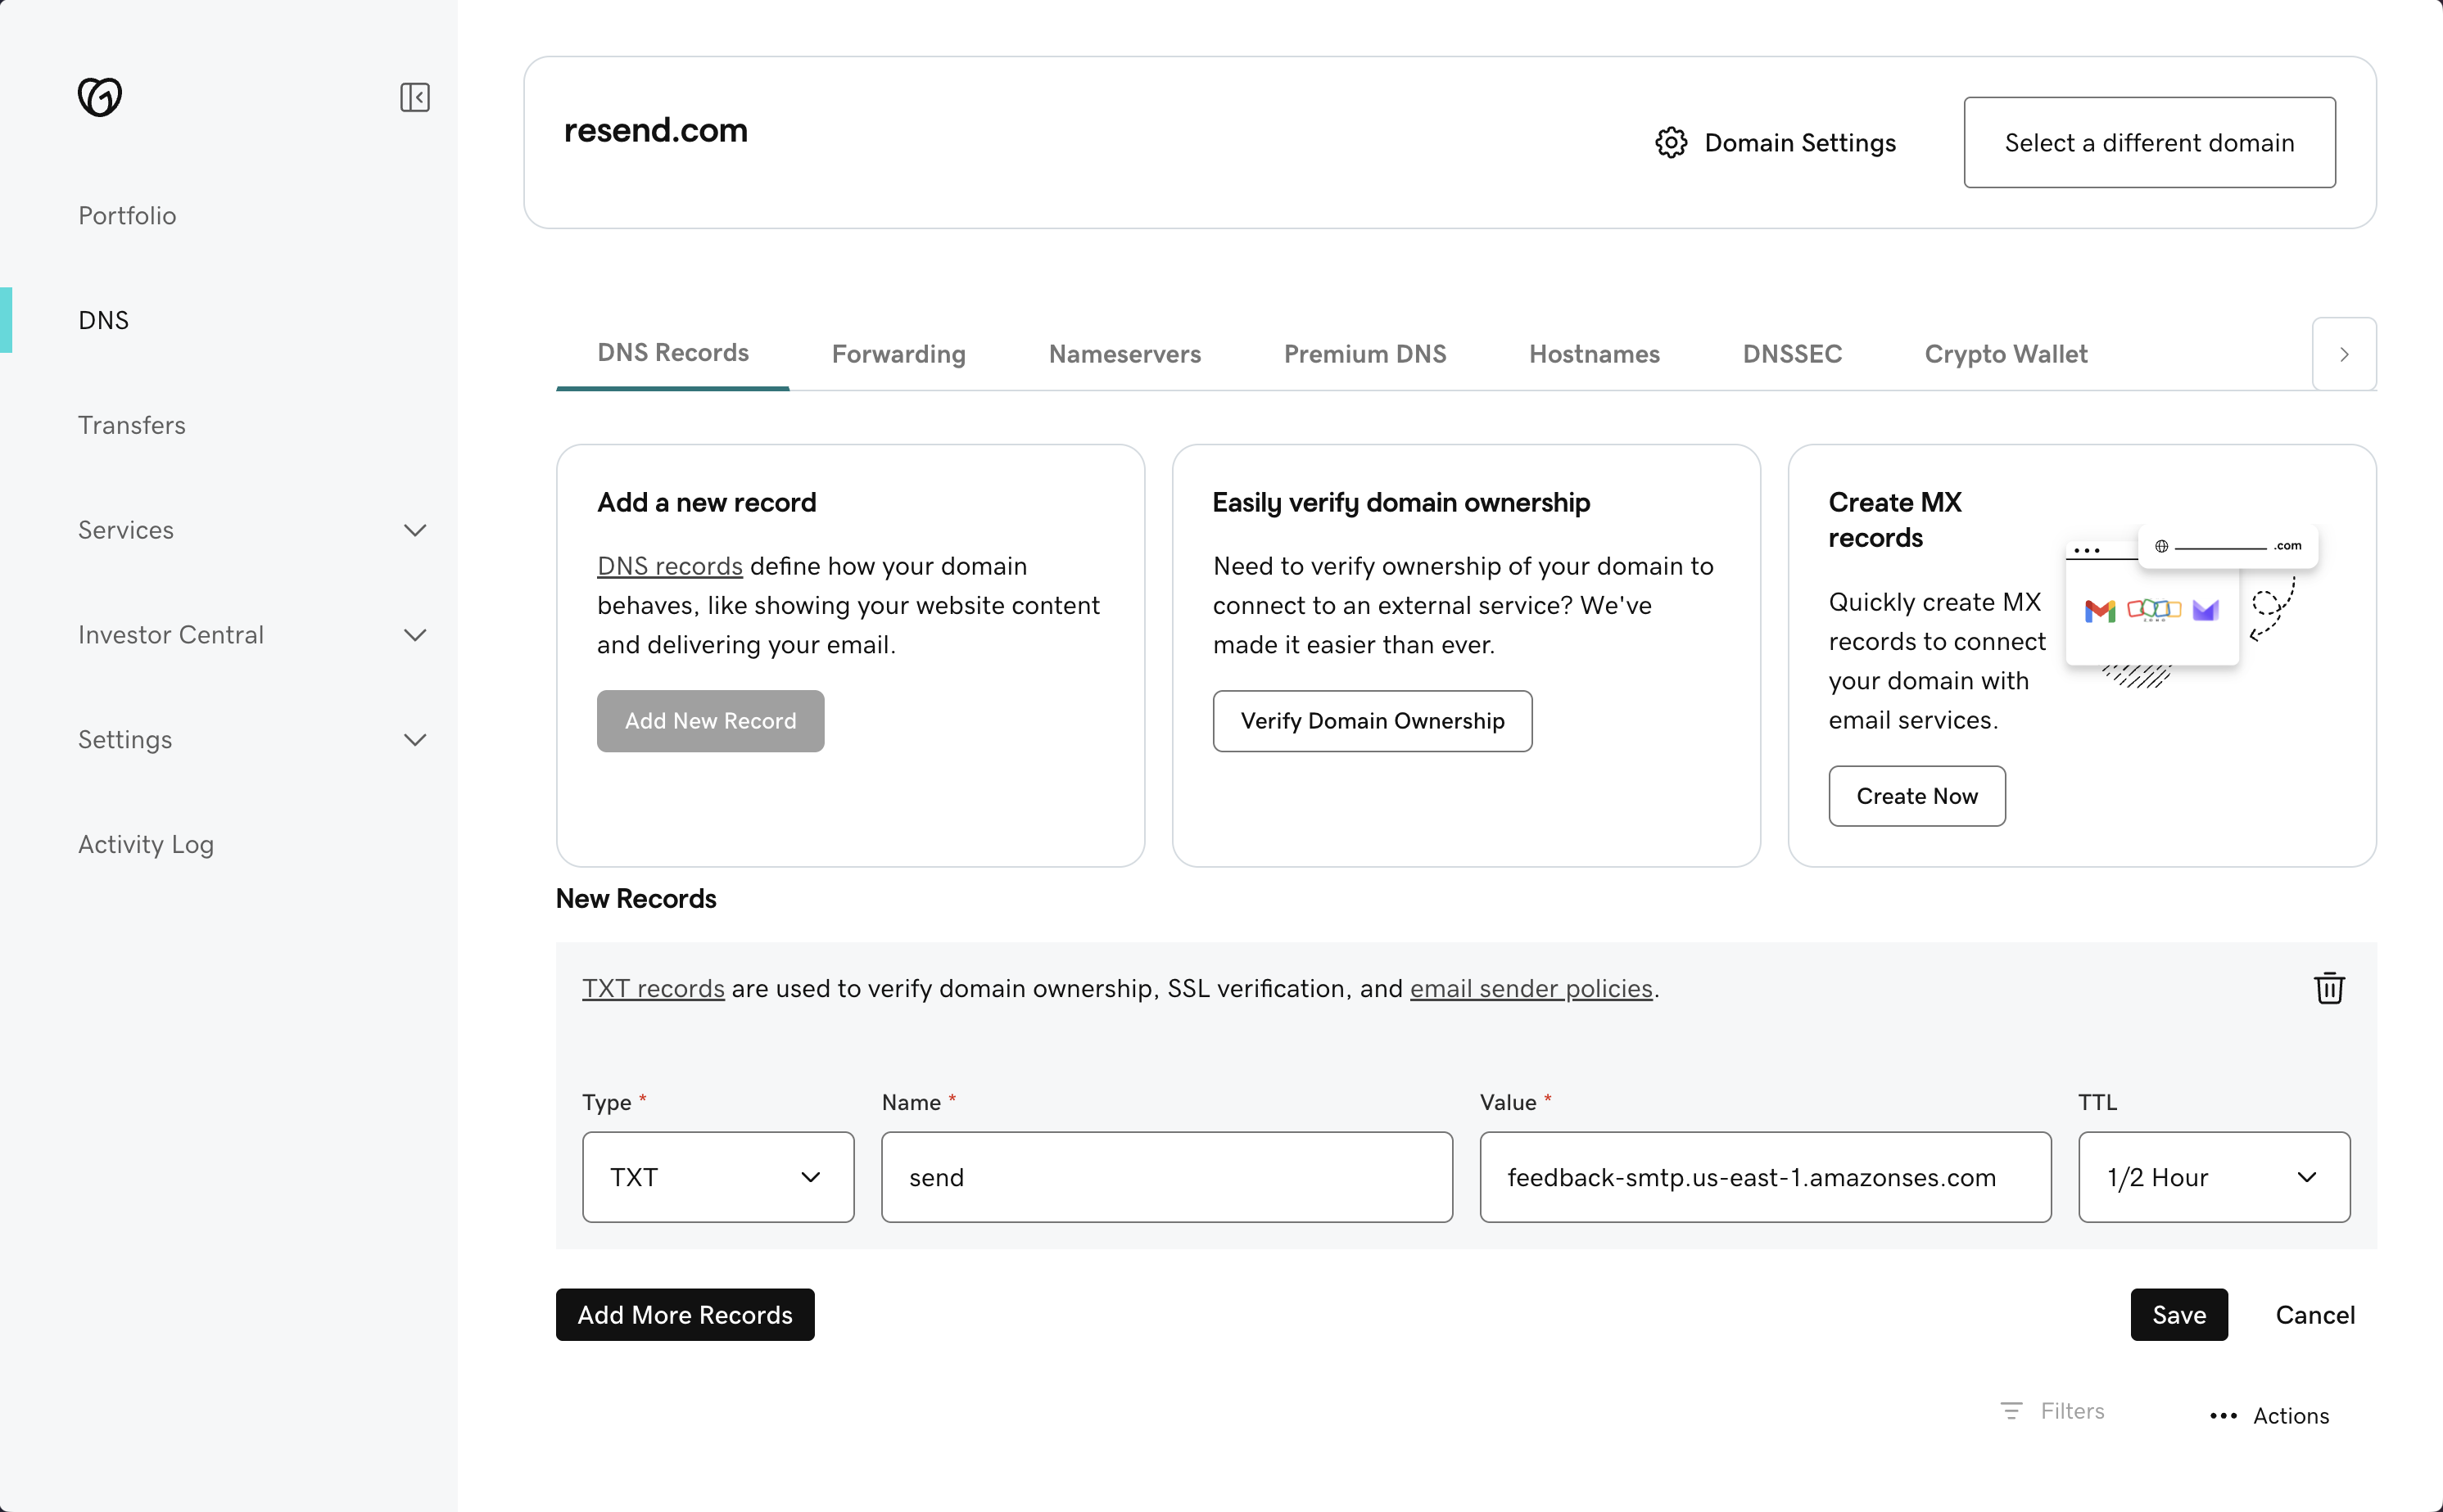Click the GoDaddy logo in the sidebar
This screenshot has width=2443, height=1512.
point(99,97)
